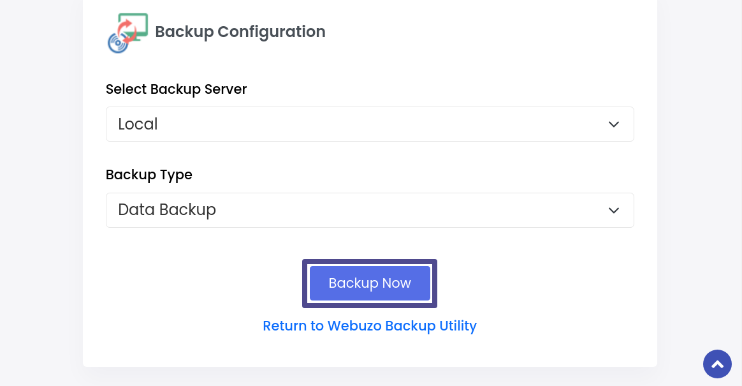742x386 pixels.
Task: Jump to page top using round blue button
Action: (x=717, y=364)
